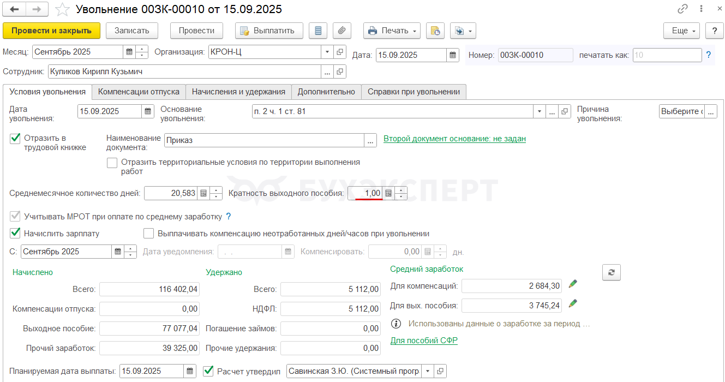The height and width of the screenshot is (382, 725).
Task: Click the Наименование документа Приказ field
Action: tap(264, 140)
